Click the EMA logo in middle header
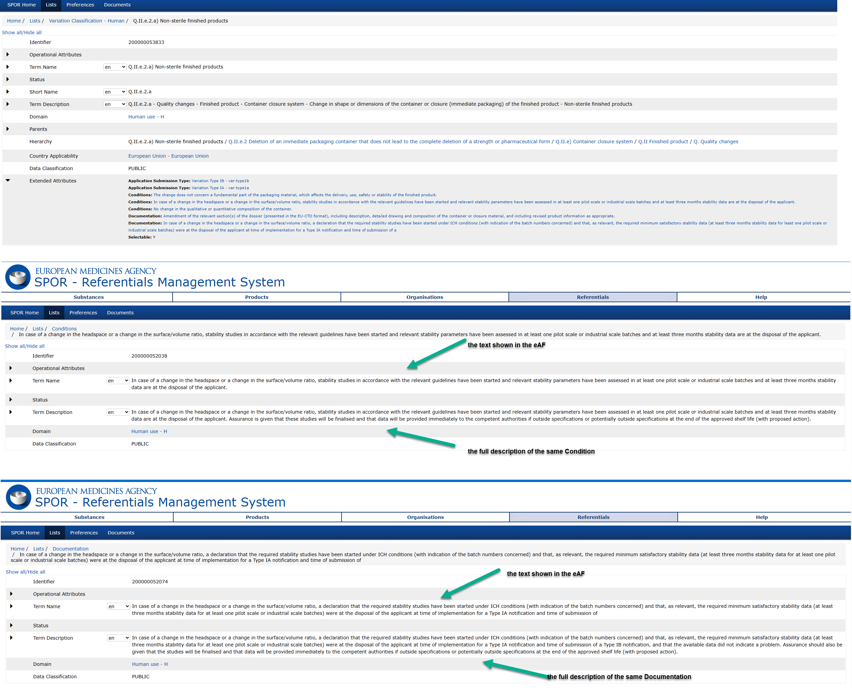Image resolution: width=852 pixels, height=691 pixels. pos(17,277)
